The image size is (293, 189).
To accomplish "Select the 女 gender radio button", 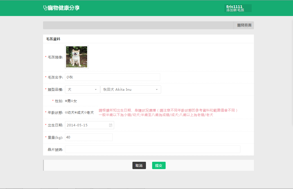I will [x=72, y=101].
